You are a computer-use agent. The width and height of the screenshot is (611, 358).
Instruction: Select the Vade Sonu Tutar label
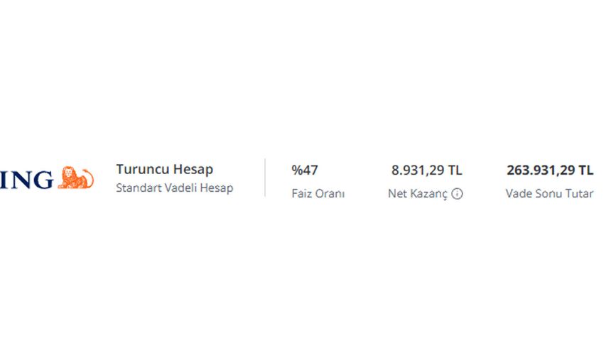[549, 194]
